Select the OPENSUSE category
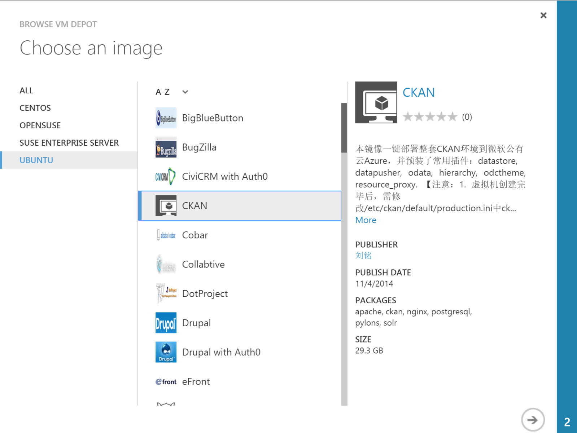 pyautogui.click(x=40, y=125)
